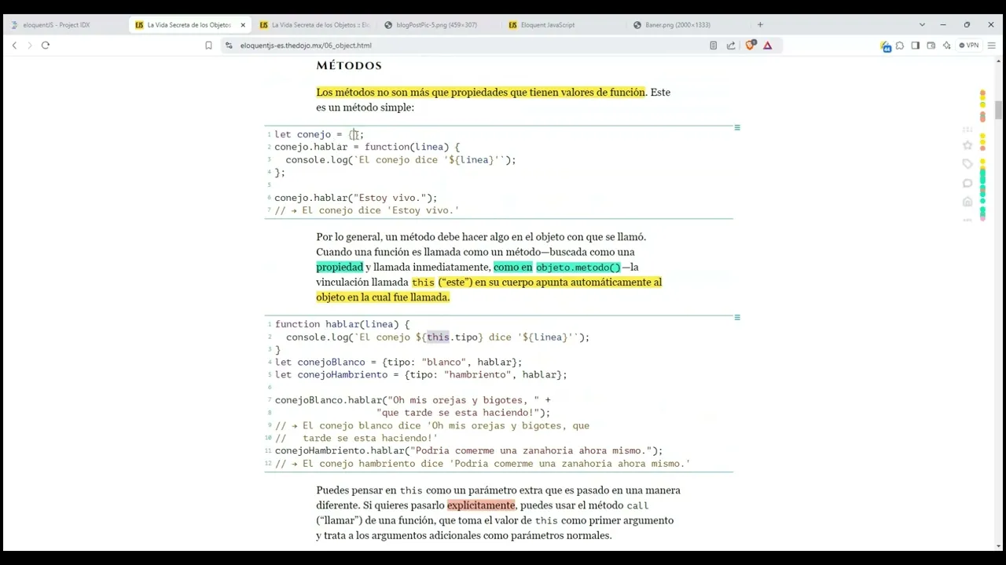Viewport: 1006px width, 565px height.
Task: Click code line conejo.hablar("Estoy vivo.");
Action: 355,198
